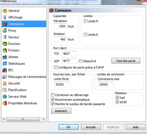This screenshot has width=147, height=134.
Task: Click the Limite forte sources field
Action: point(62,84)
